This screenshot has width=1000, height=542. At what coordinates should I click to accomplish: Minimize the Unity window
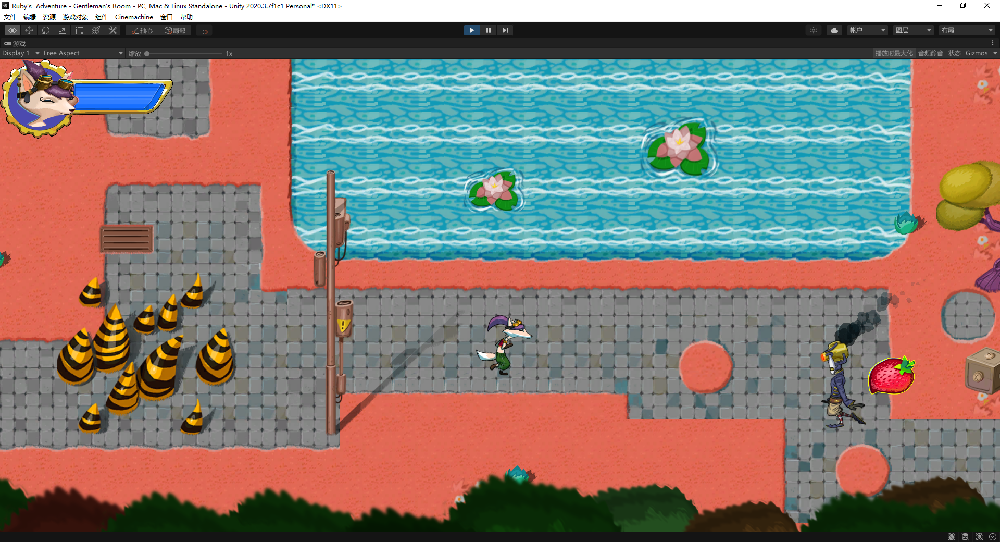click(x=940, y=6)
